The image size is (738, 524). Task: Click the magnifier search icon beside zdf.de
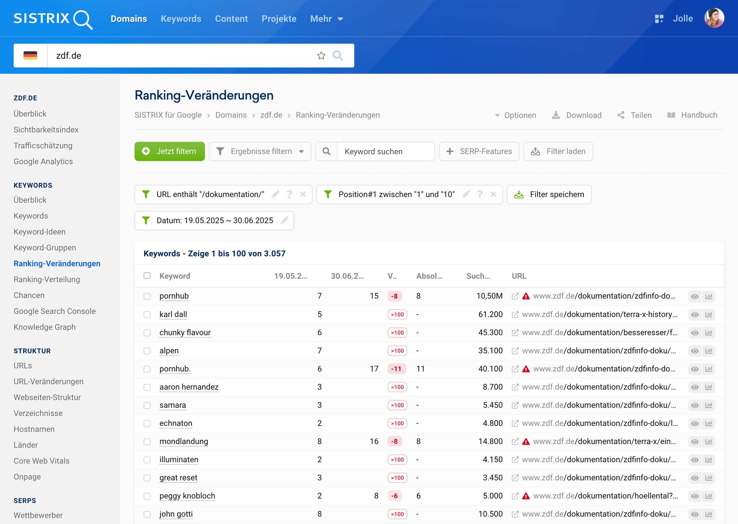click(337, 56)
